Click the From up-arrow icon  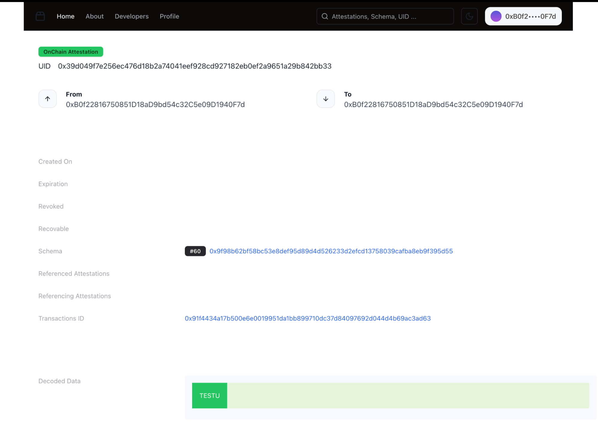(x=48, y=99)
